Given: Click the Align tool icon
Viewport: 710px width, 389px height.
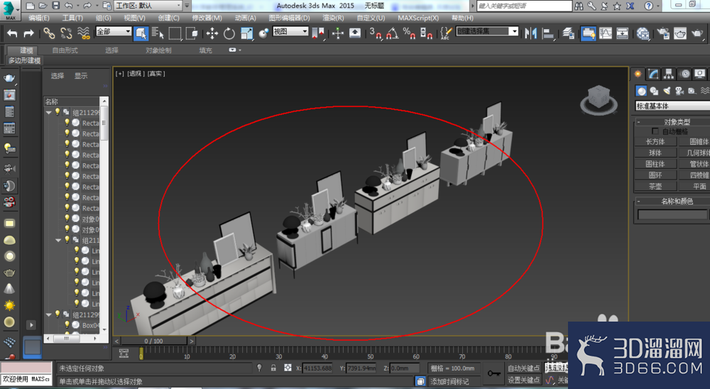Looking at the screenshot, I should coord(548,33).
